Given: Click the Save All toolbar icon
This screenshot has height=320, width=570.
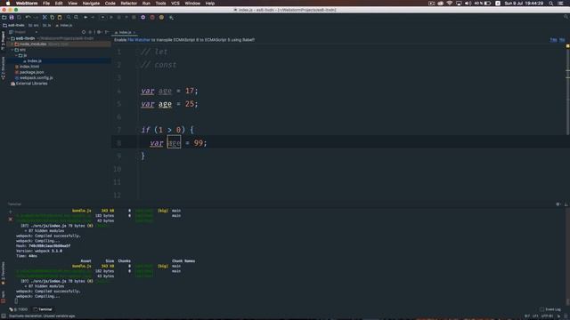Looking at the screenshot, I should [x=12, y=17].
